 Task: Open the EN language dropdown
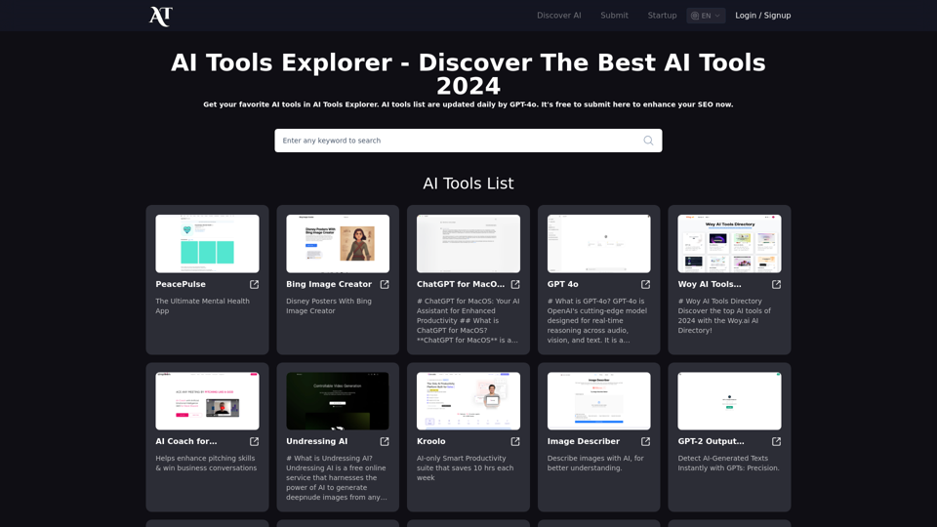point(706,16)
